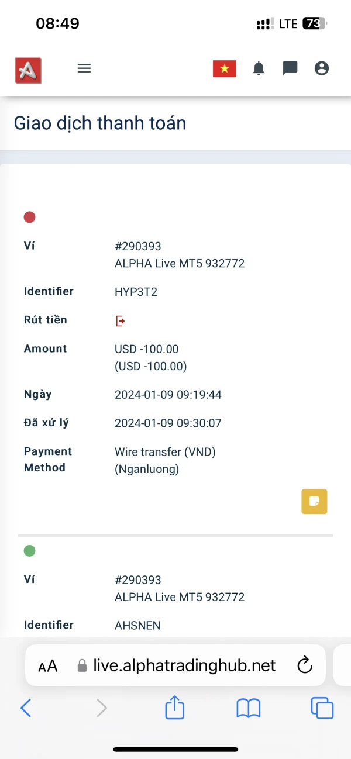Click the red status dot of first transaction
The image size is (351, 759).
[29, 218]
